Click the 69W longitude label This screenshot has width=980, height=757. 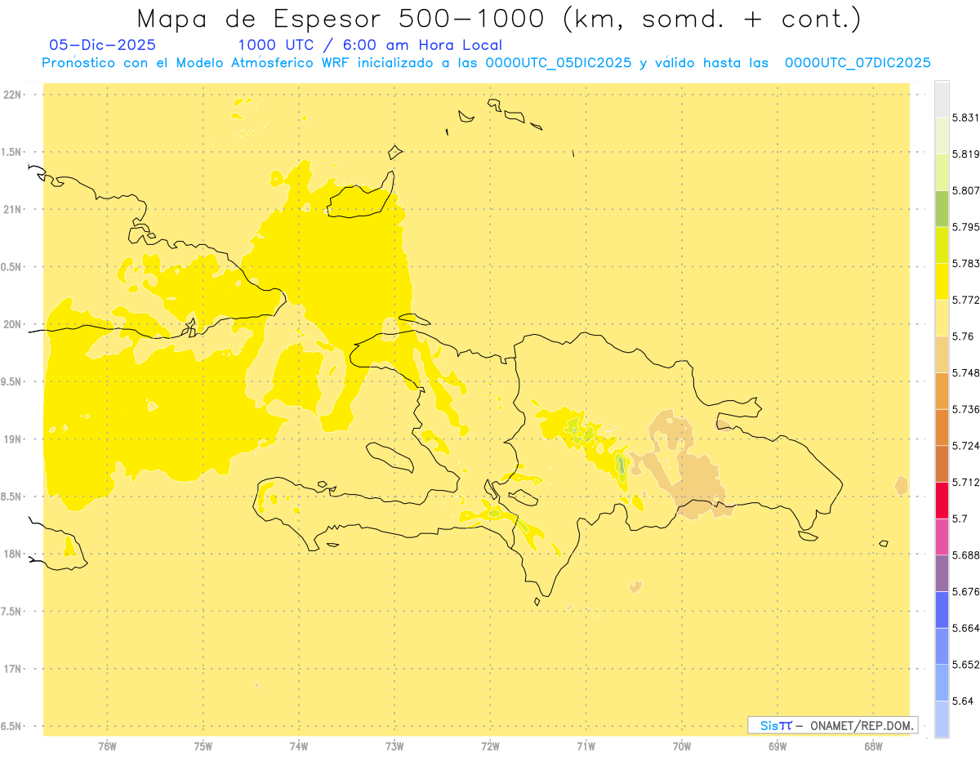click(777, 746)
